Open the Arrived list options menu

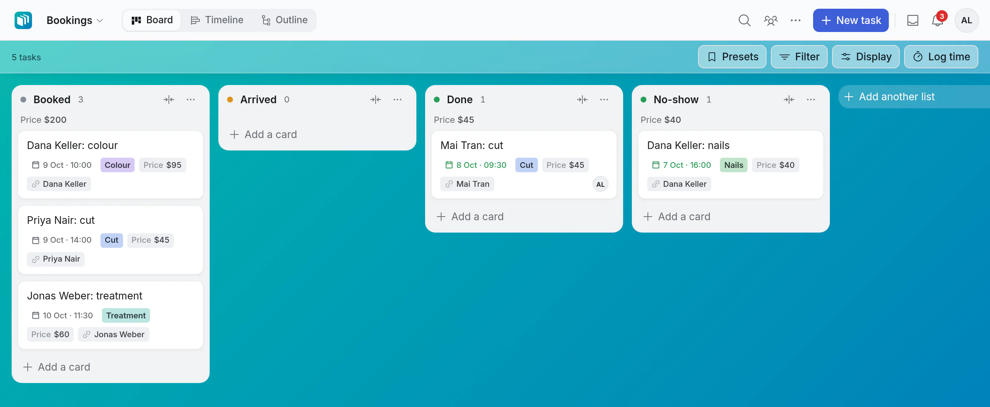pyautogui.click(x=397, y=100)
